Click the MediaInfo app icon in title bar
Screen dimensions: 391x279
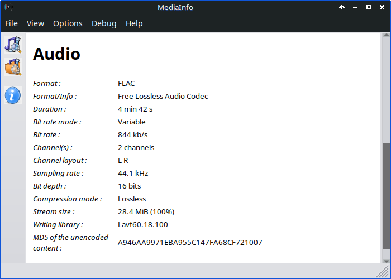(x=9, y=7)
